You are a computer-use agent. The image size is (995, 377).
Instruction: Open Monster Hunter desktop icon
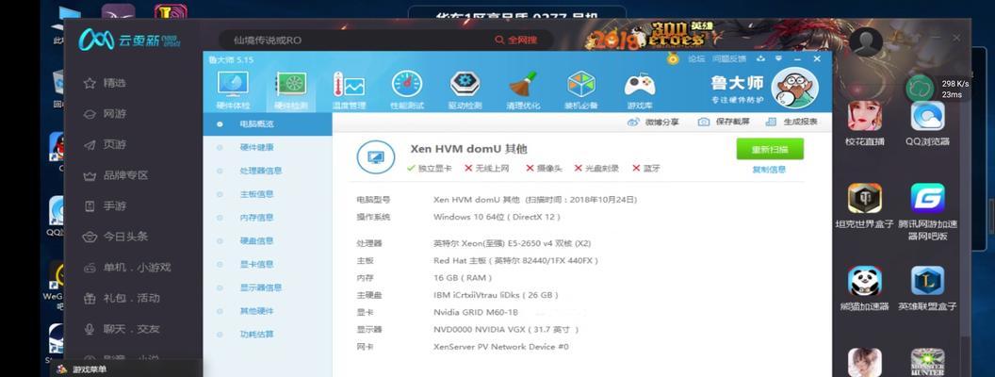928,363
